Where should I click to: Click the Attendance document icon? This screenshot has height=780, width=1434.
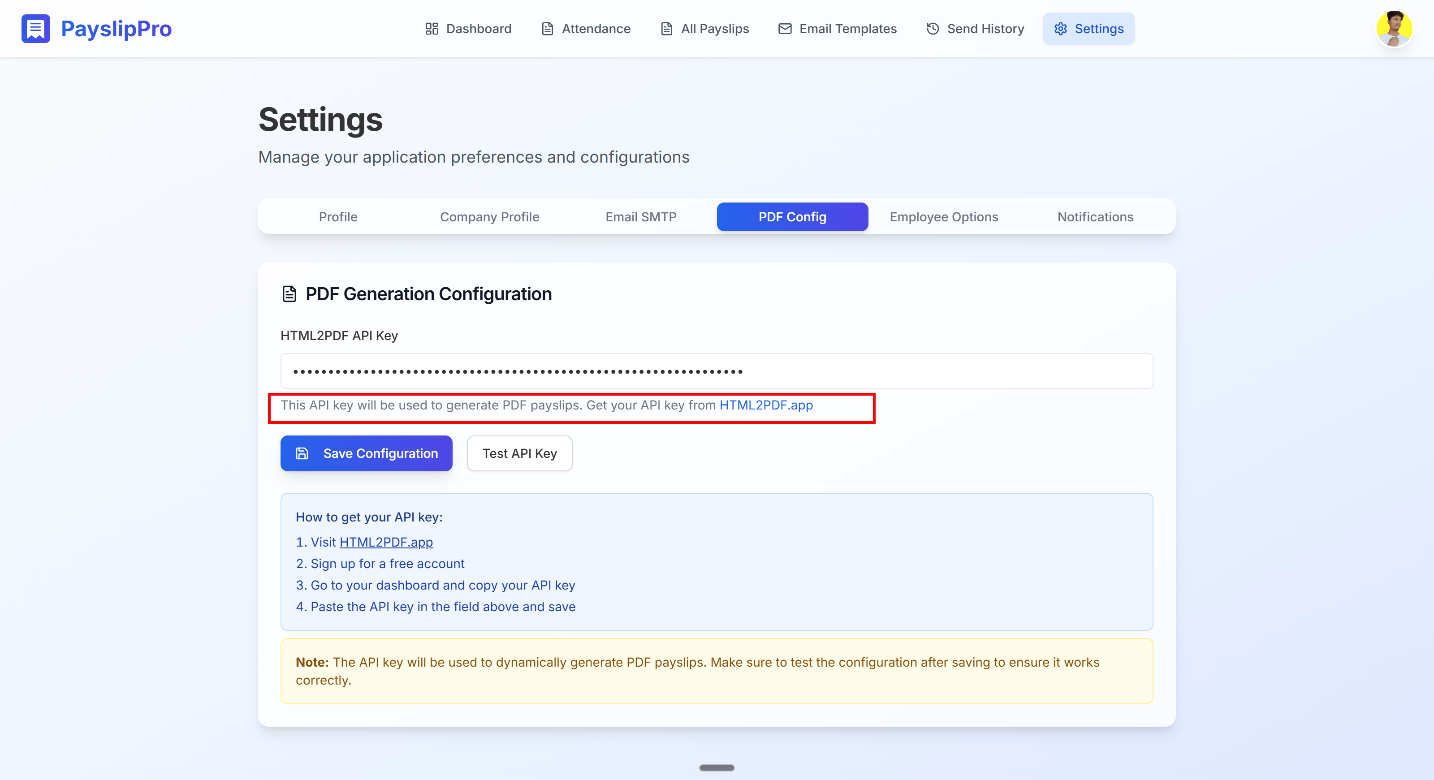[x=547, y=29]
